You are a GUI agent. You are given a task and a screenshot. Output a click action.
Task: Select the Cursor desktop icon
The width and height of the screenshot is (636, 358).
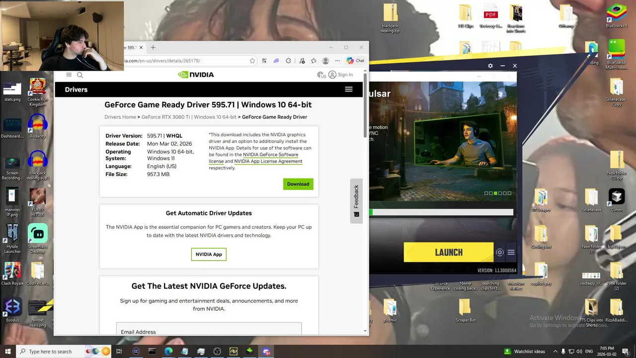tap(617, 200)
